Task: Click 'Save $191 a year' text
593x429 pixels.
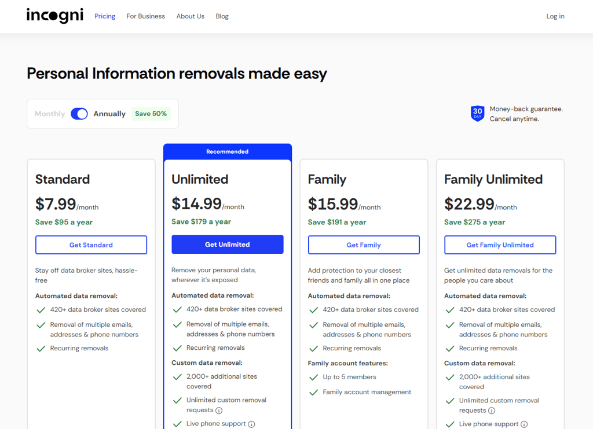Action: [337, 222]
